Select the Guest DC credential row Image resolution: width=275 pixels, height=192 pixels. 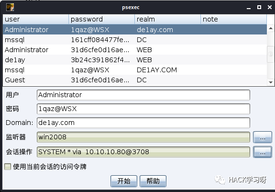(x=135, y=80)
